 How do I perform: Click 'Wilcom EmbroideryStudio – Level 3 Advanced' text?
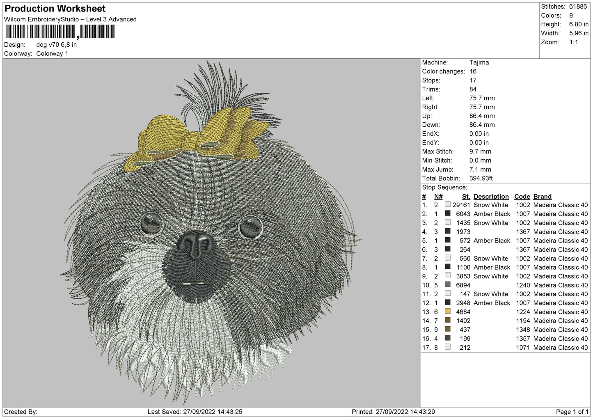click(70, 19)
